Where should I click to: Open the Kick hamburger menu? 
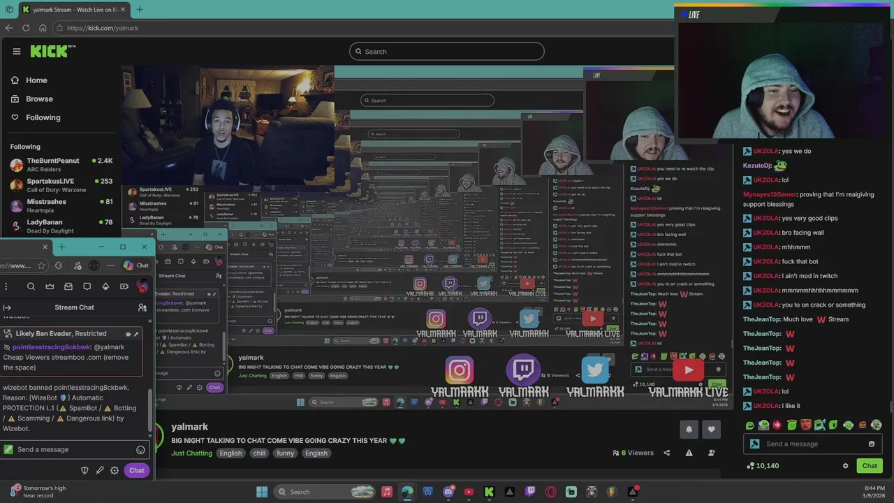point(17,51)
